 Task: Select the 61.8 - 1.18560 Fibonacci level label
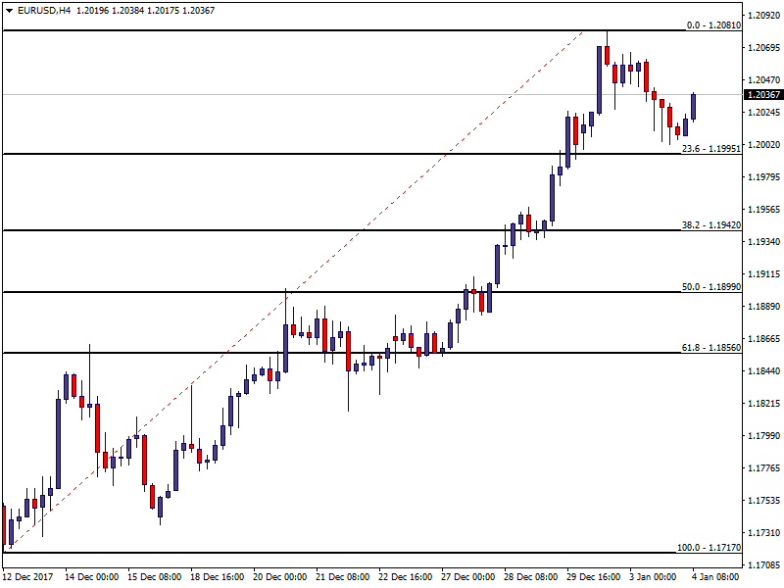(710, 348)
